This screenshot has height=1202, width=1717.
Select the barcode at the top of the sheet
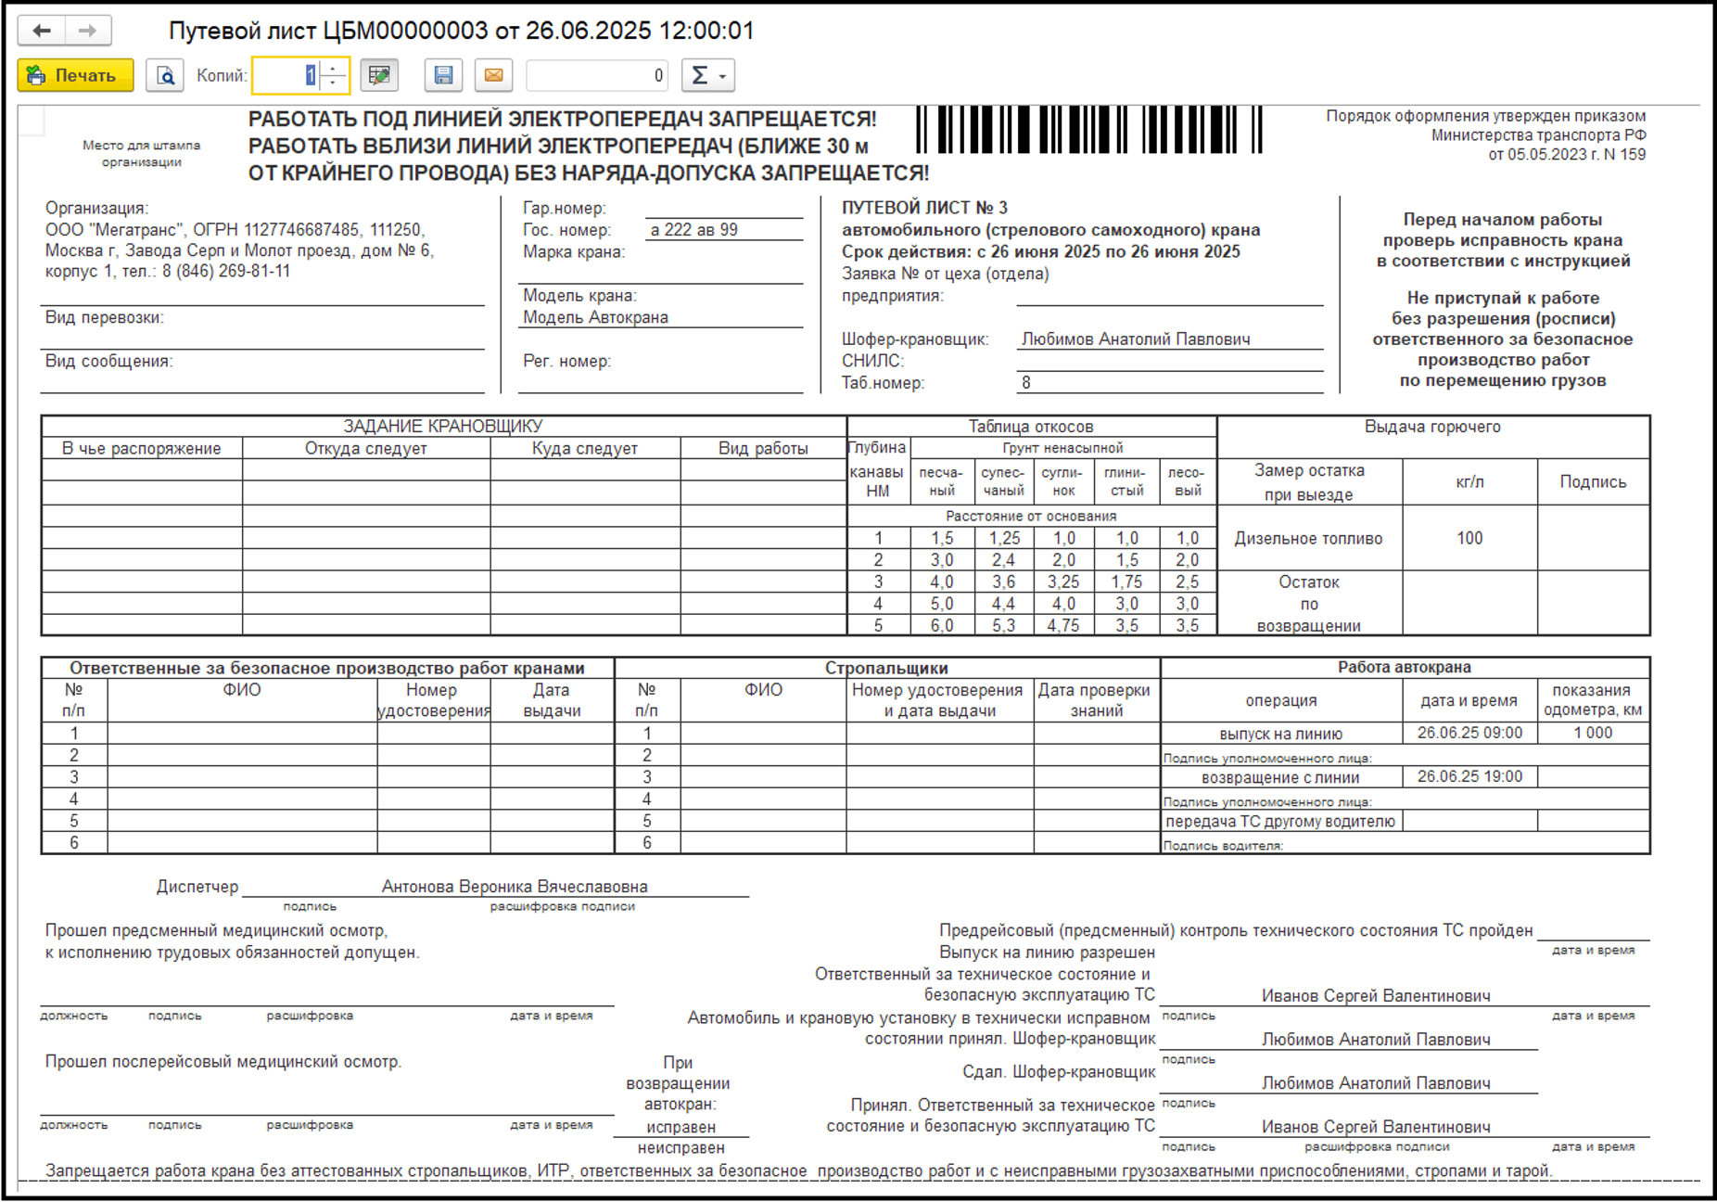1089,130
